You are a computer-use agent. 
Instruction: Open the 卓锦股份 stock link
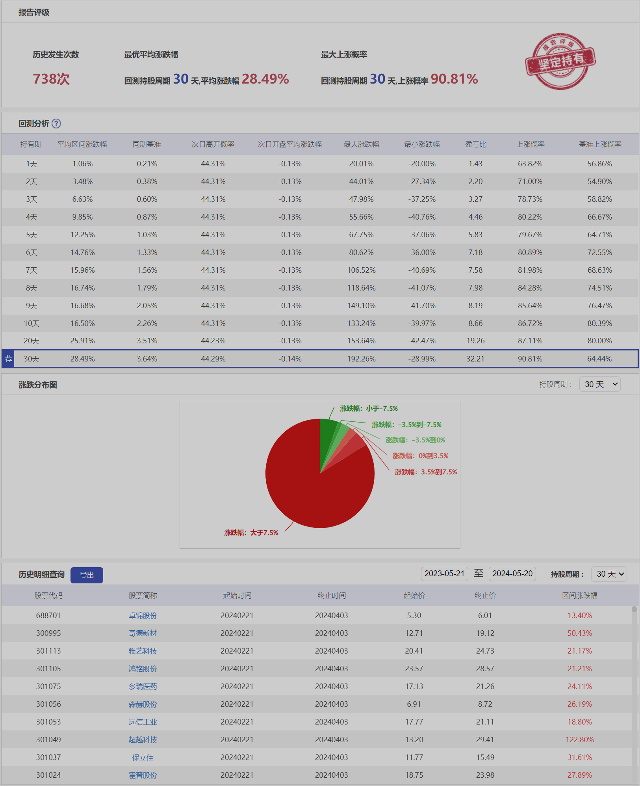tap(143, 615)
